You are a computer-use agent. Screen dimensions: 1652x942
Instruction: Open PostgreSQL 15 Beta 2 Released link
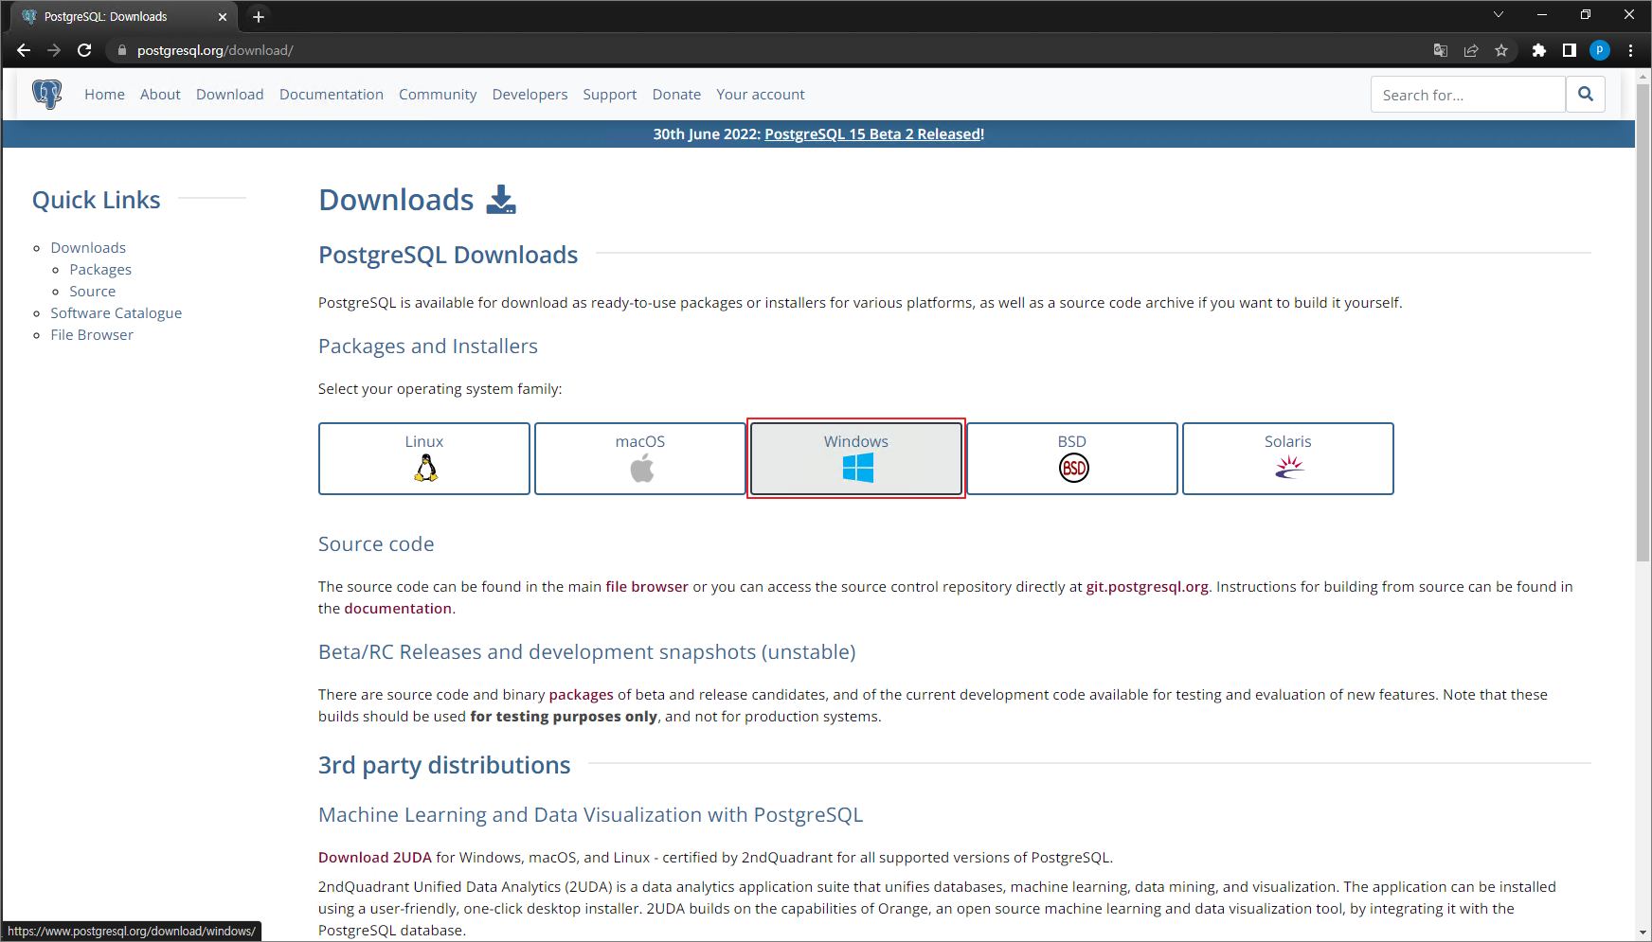pyautogui.click(x=874, y=133)
